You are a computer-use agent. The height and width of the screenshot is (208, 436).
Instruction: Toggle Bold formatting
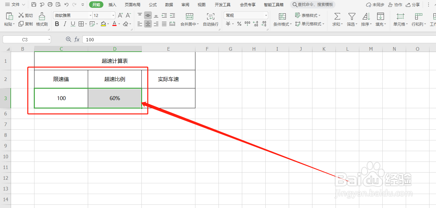tap(57, 24)
